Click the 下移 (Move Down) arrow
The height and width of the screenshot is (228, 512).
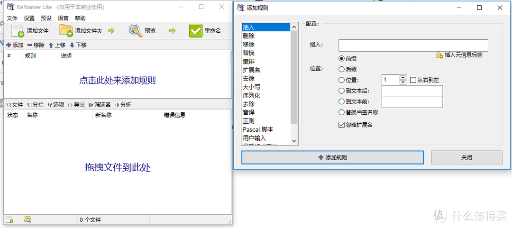72,45
